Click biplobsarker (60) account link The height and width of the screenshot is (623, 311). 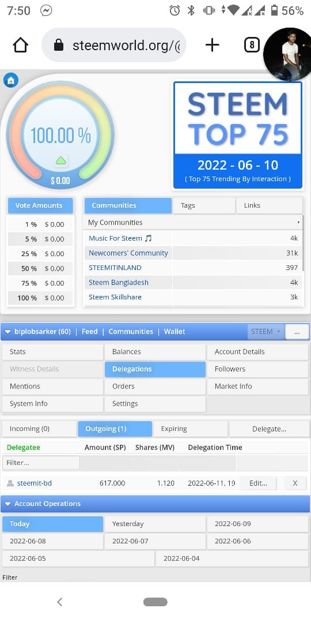(43, 331)
